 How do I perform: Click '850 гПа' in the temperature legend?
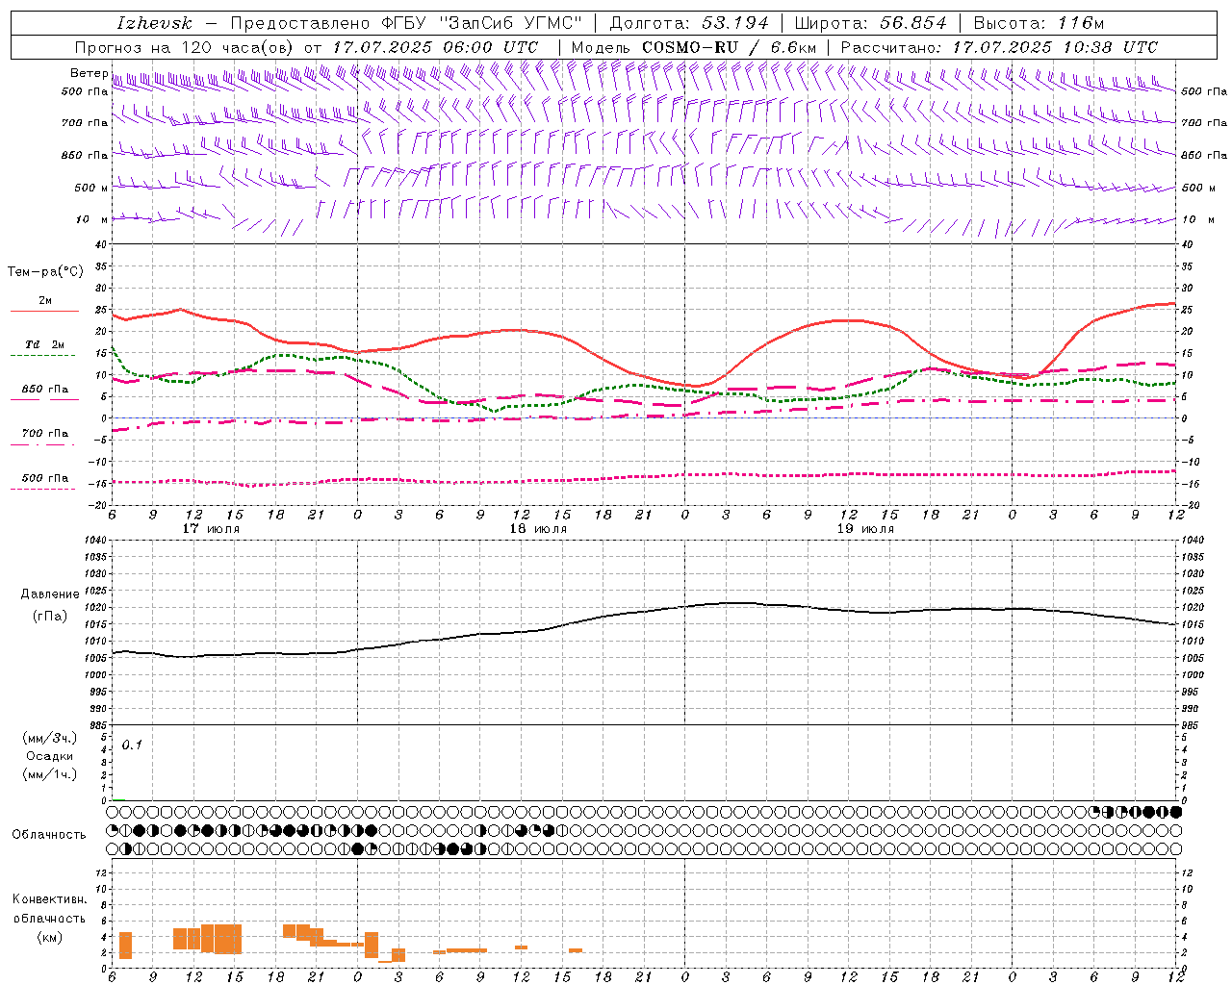(x=44, y=390)
